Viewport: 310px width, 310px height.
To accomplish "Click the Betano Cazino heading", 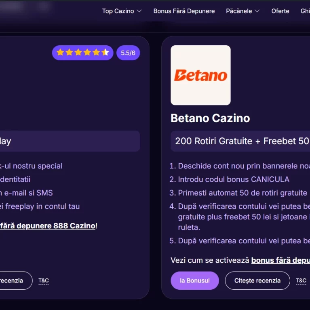I will point(210,118).
